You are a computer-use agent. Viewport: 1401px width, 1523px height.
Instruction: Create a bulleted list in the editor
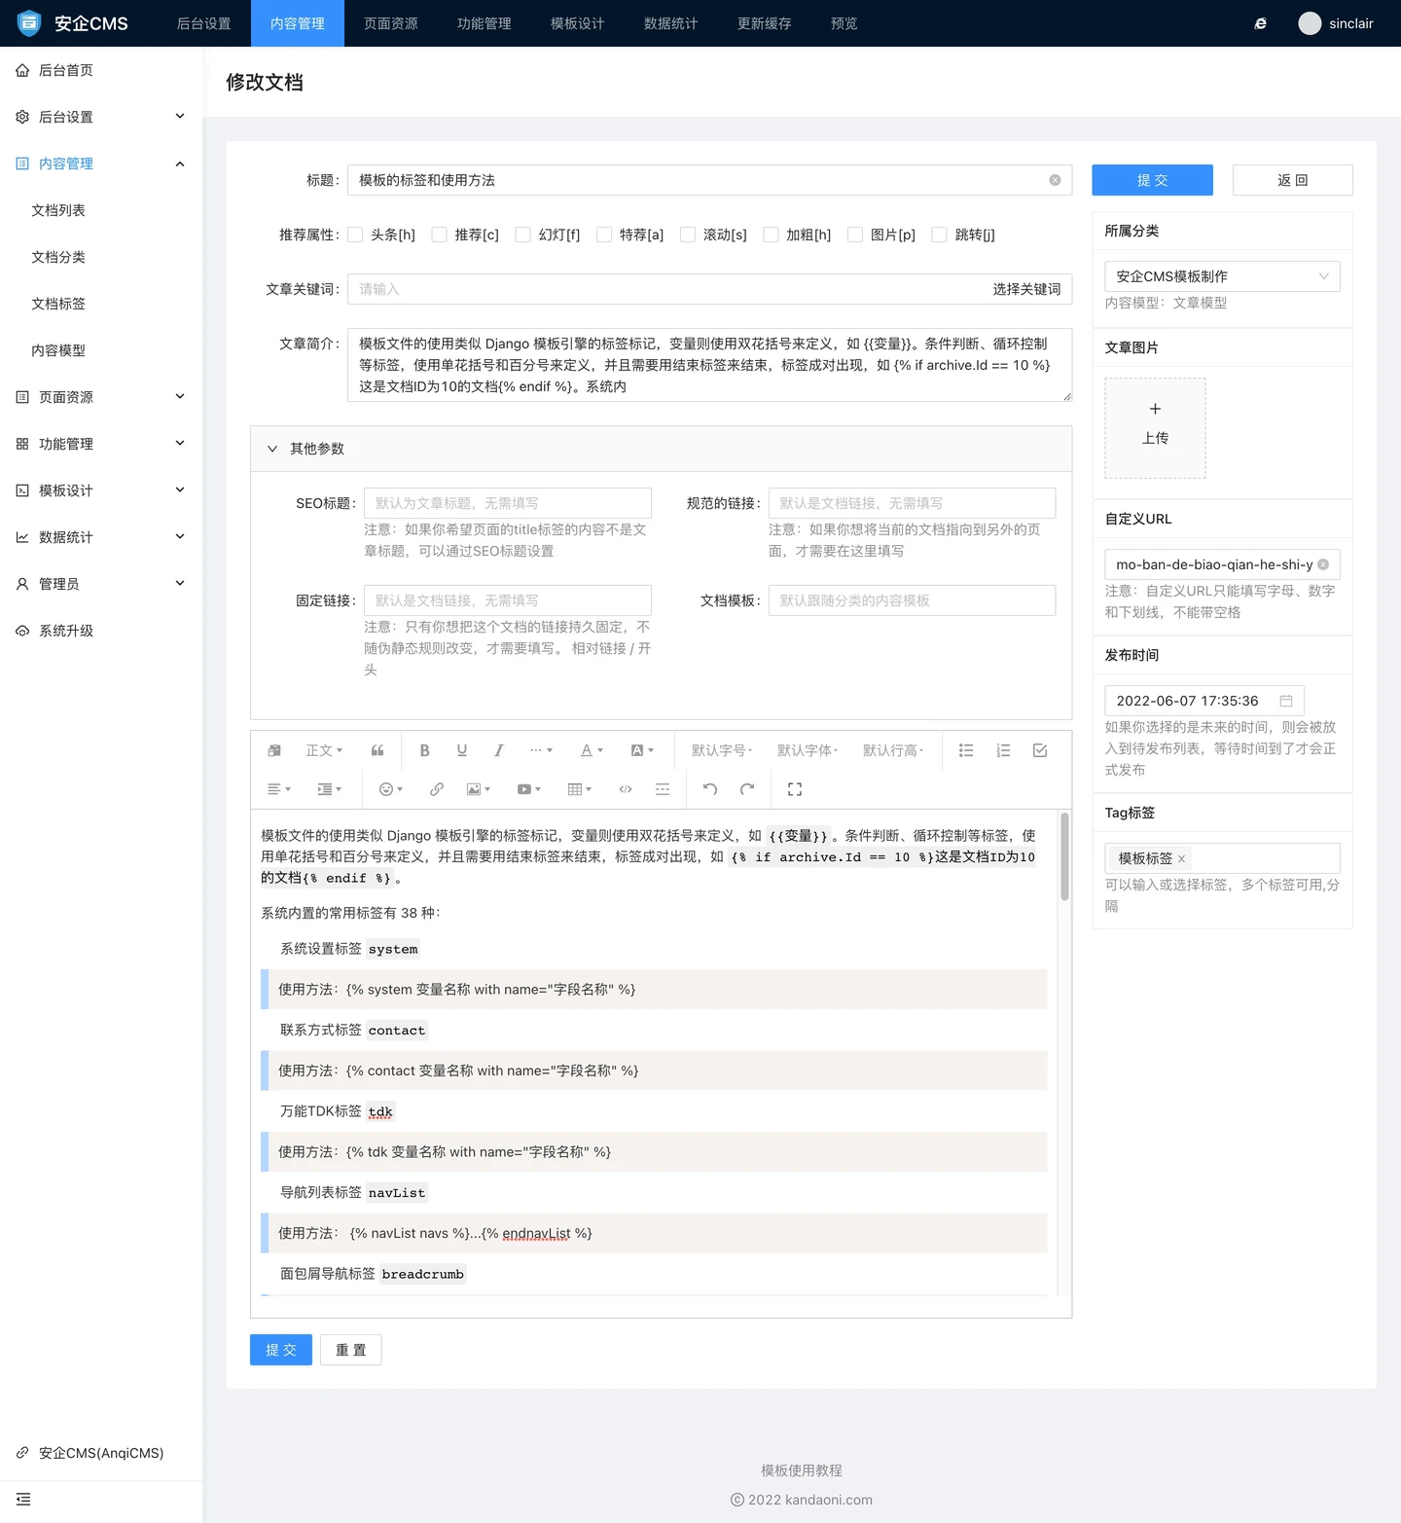click(966, 750)
